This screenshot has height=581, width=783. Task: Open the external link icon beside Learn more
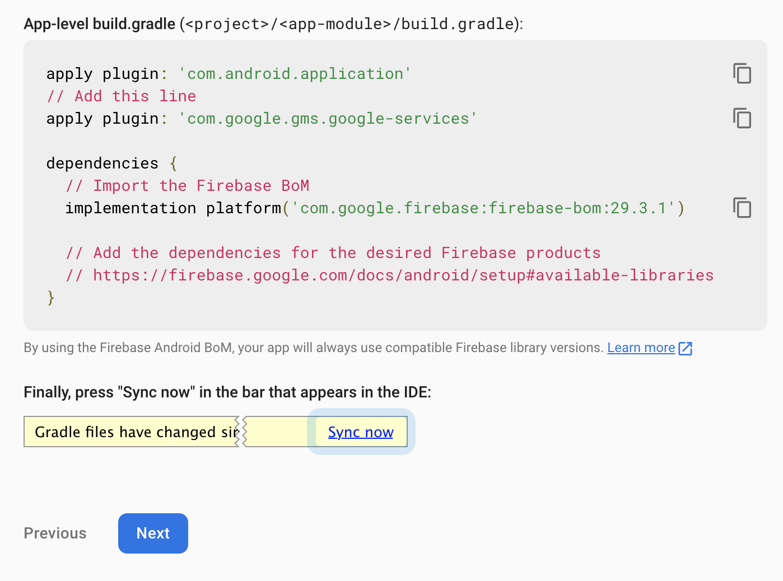(686, 348)
